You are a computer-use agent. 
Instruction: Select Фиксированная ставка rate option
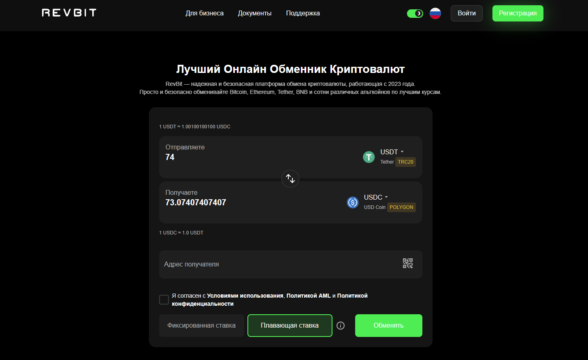[202, 326]
